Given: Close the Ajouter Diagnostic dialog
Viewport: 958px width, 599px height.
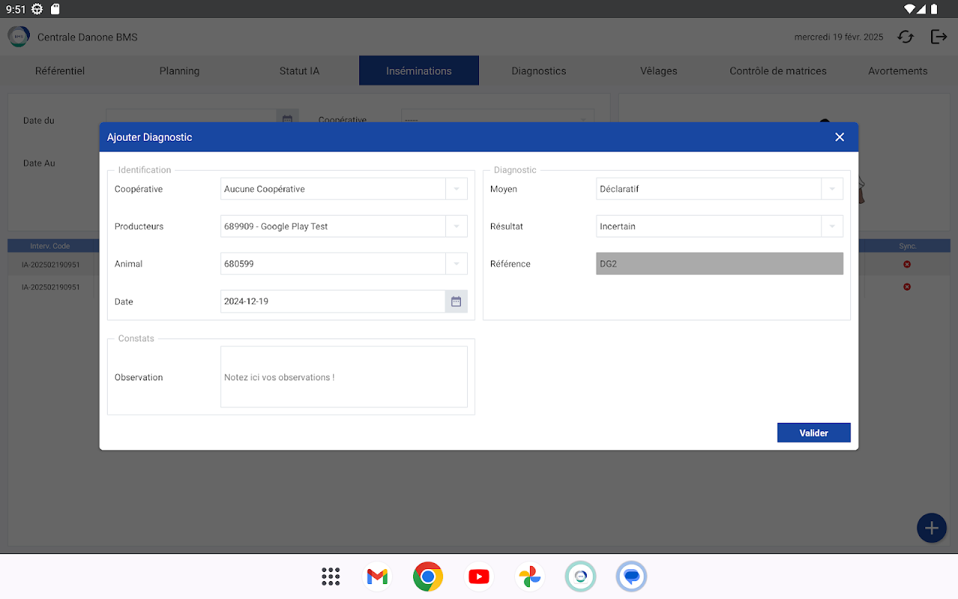Looking at the screenshot, I should click(x=839, y=137).
